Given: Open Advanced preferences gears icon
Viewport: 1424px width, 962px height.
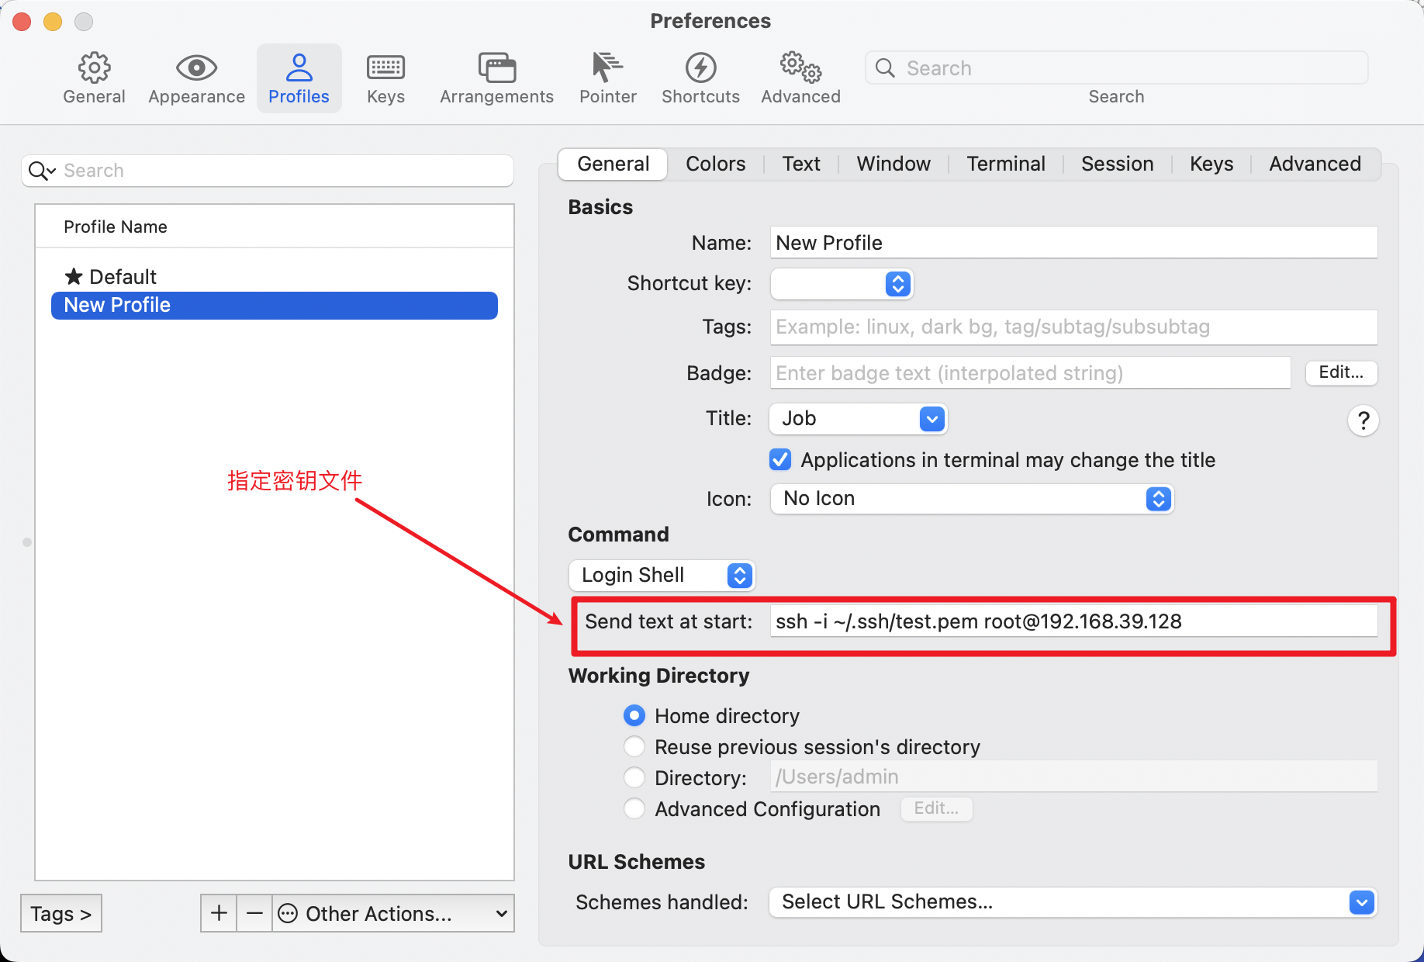Looking at the screenshot, I should click(800, 68).
